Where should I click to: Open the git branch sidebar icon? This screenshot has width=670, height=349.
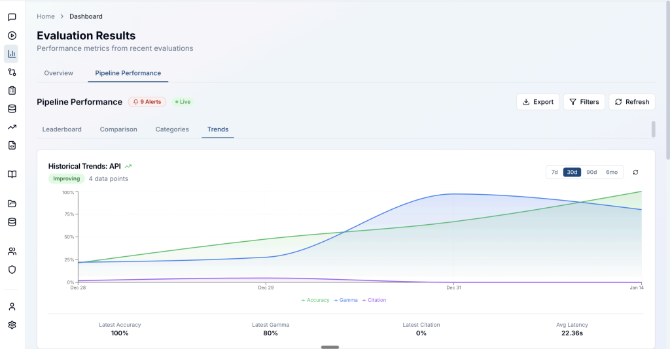point(12,72)
